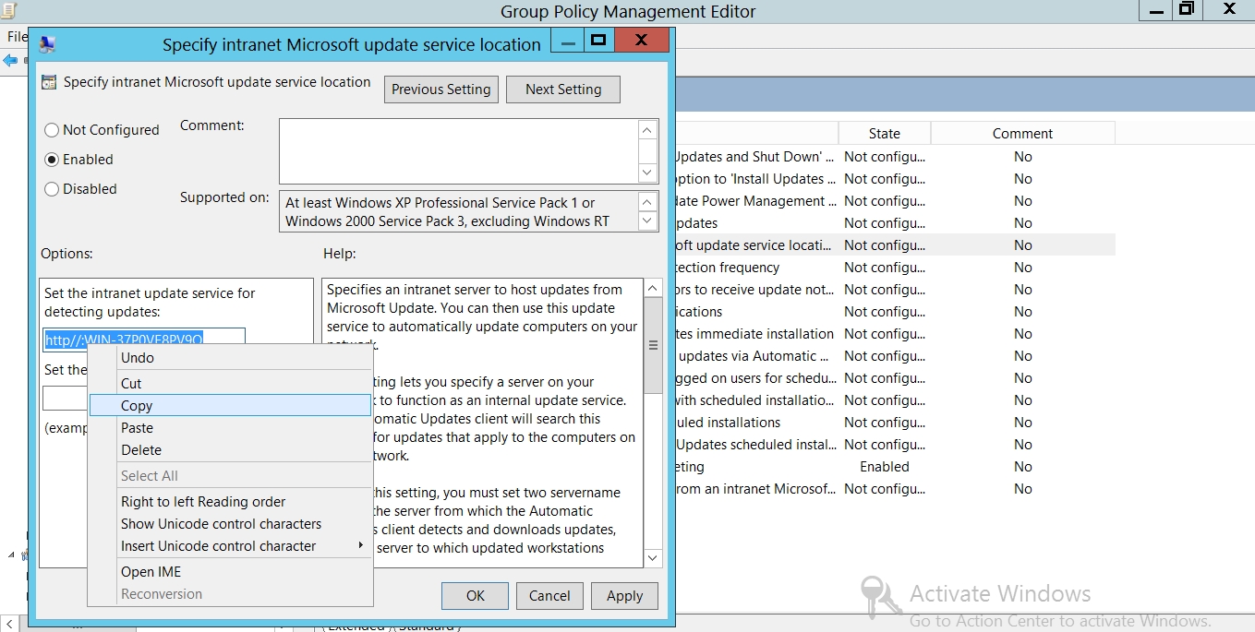
Task: Choose Paste from the context menu
Action: (230, 428)
